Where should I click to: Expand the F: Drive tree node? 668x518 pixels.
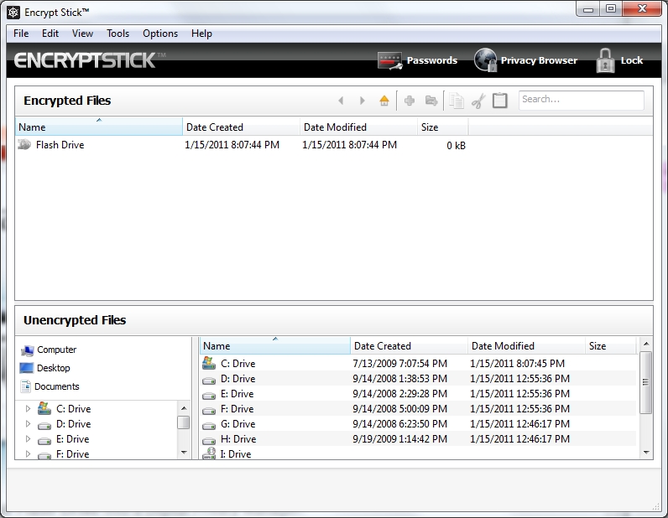(x=29, y=453)
